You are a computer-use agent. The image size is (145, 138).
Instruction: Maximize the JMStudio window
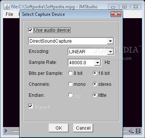pyautogui.click(x=124, y=7)
